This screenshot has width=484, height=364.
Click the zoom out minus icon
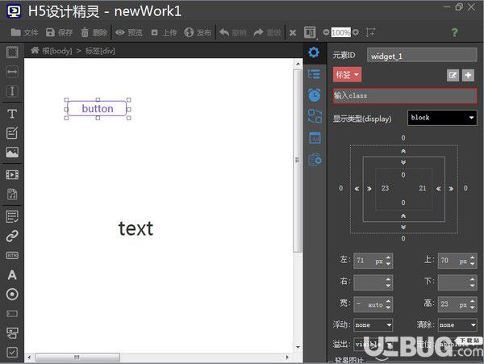(x=326, y=32)
